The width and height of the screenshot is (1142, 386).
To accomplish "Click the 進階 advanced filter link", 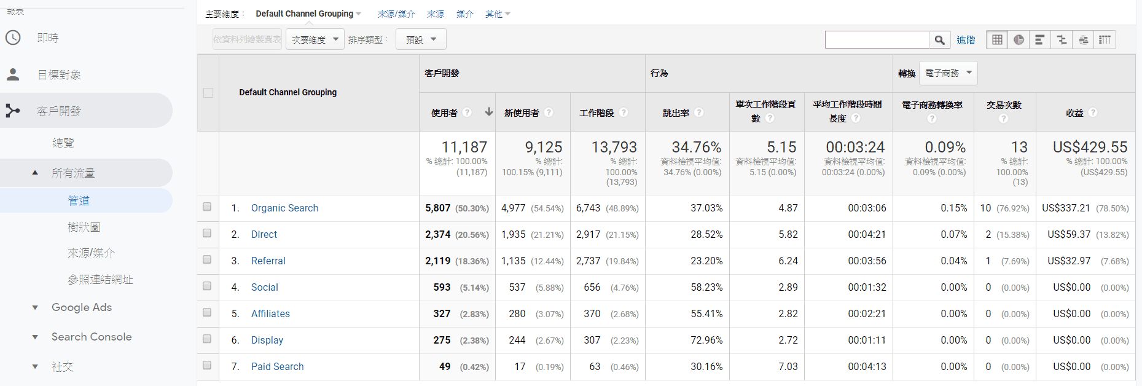I will click(x=966, y=40).
